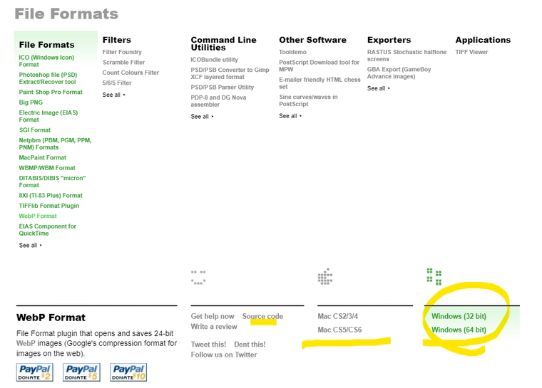Screen dimensions: 542x388
Task: Download the Windows (32 bit) plugin
Action: point(459,316)
